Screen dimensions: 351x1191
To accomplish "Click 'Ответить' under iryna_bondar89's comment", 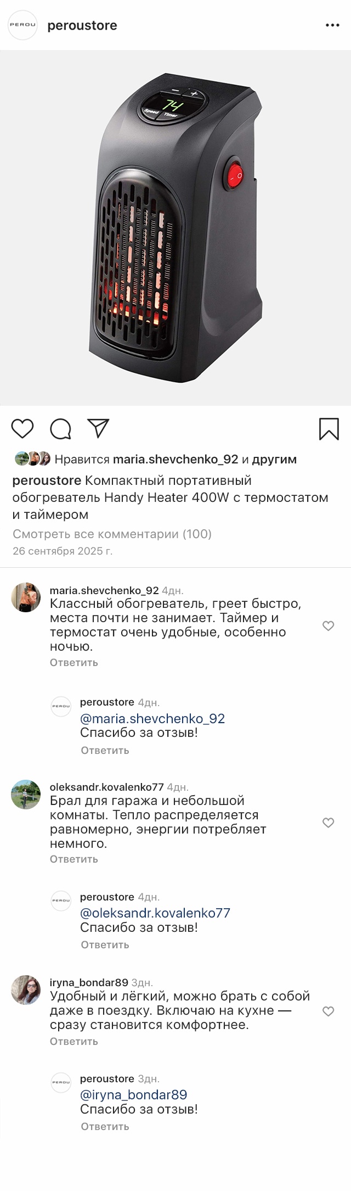I will [x=73, y=1041].
